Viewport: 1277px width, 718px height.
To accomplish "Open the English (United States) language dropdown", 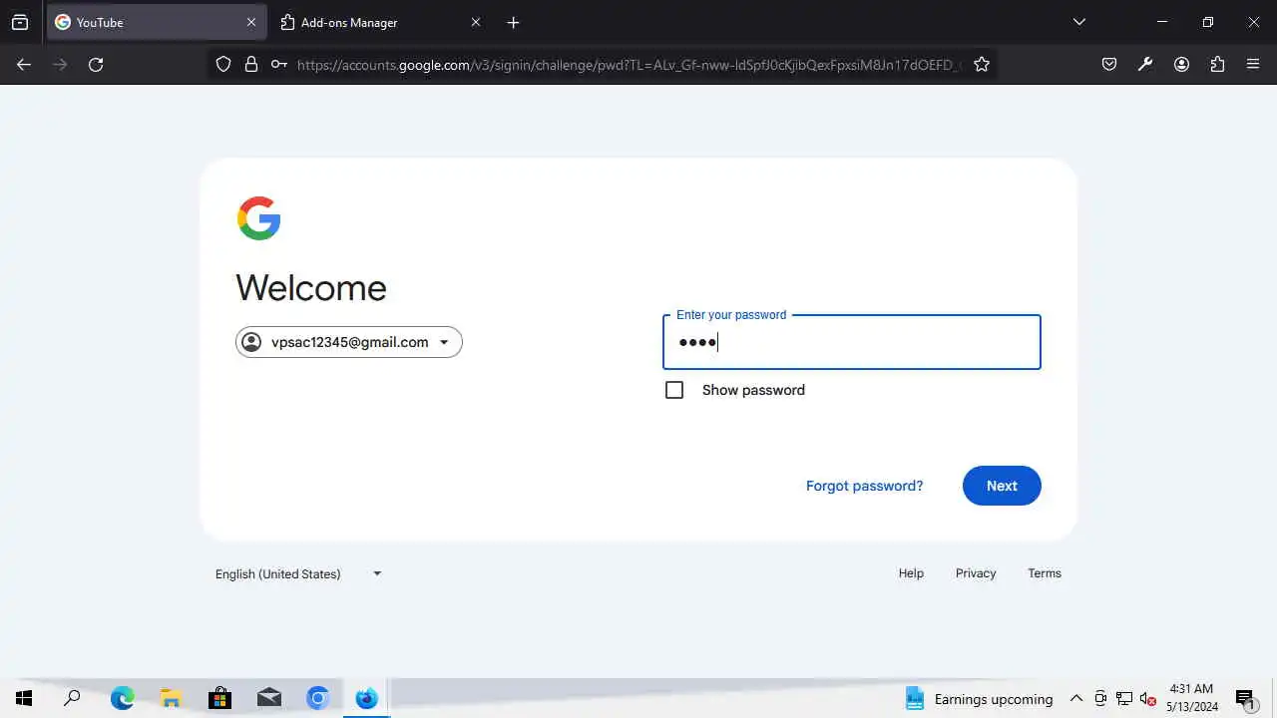I will 298,573.
